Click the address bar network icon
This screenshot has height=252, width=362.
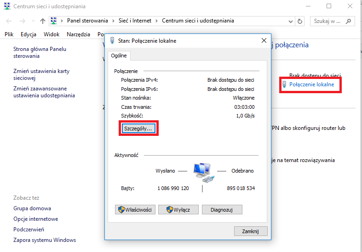point(53,21)
